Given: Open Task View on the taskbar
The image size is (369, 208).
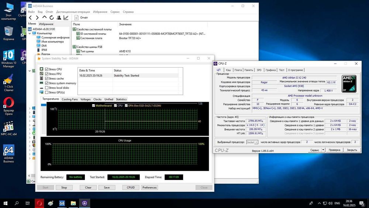Looking at the screenshot, I should click(x=28, y=203).
